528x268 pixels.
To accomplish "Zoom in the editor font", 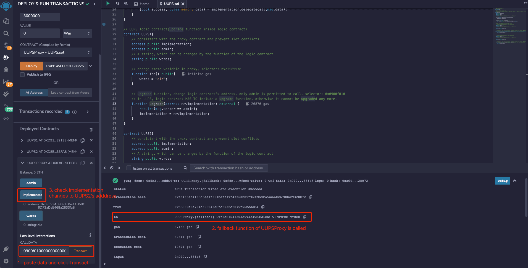I will pyautogui.click(x=126, y=4).
